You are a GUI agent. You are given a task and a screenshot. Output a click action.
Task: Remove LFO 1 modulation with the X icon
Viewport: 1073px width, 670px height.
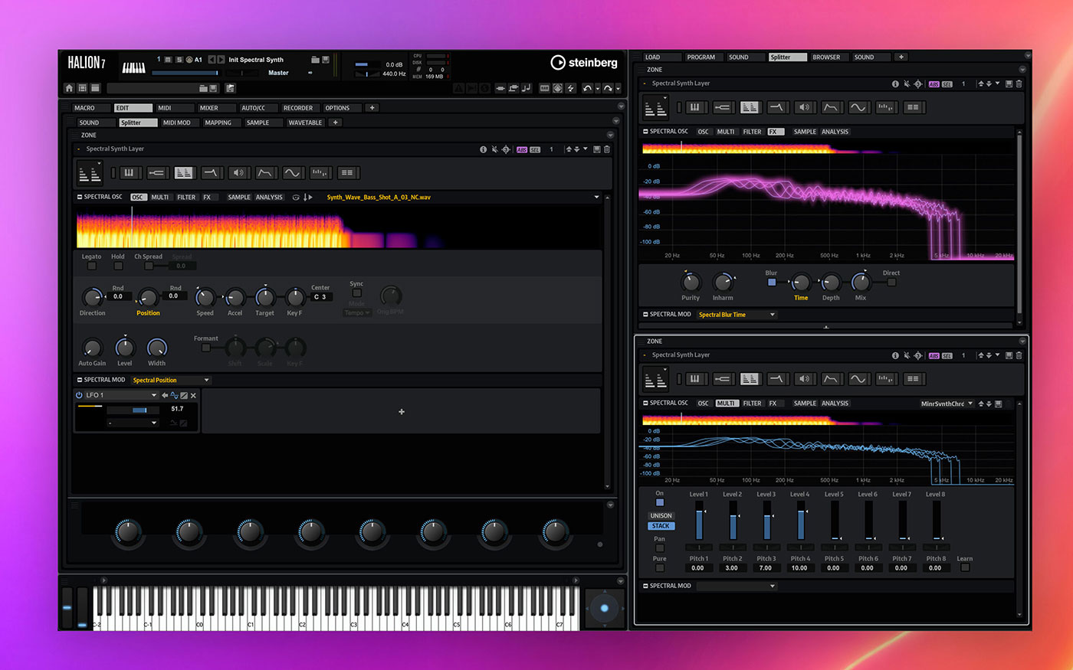point(193,396)
